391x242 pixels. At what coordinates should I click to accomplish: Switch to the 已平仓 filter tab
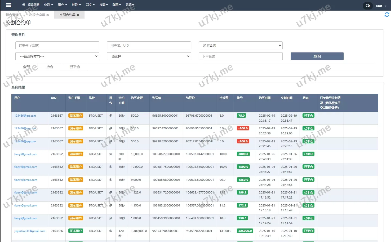(x=74, y=67)
